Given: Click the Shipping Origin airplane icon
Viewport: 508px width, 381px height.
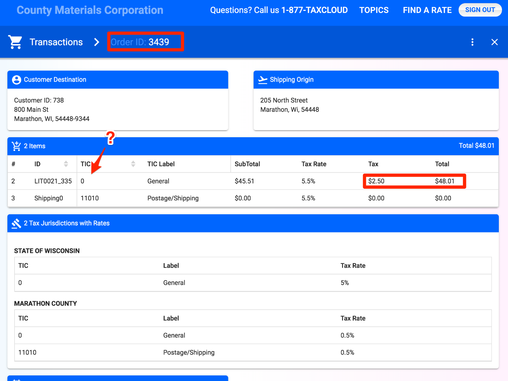Looking at the screenshot, I should (262, 80).
